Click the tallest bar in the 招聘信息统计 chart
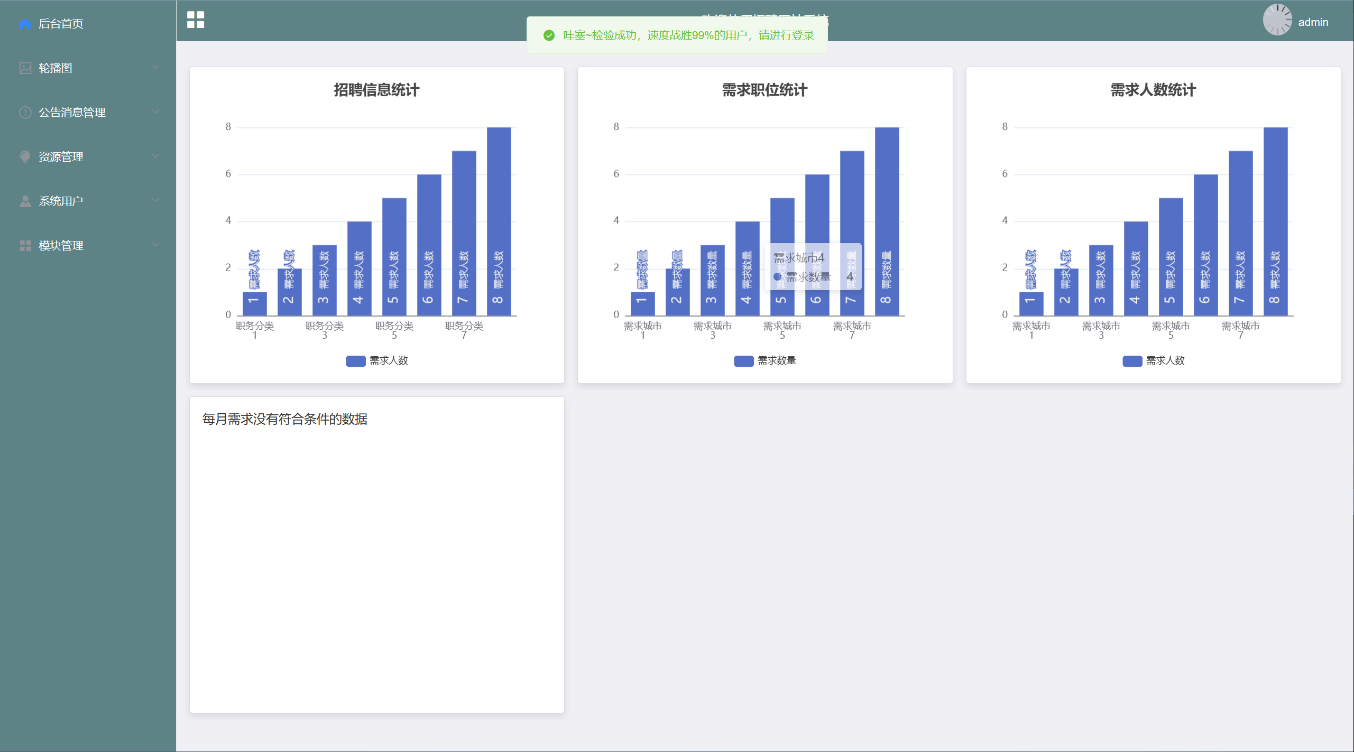The image size is (1354, 752). click(499, 211)
